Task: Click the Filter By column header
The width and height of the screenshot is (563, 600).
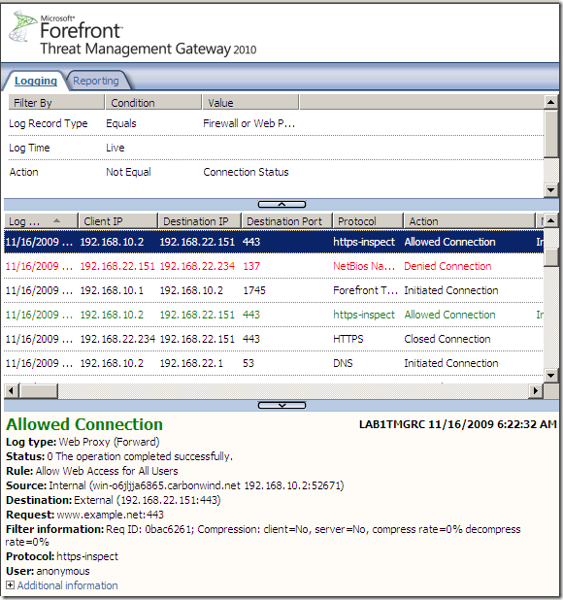Action: click(x=56, y=103)
